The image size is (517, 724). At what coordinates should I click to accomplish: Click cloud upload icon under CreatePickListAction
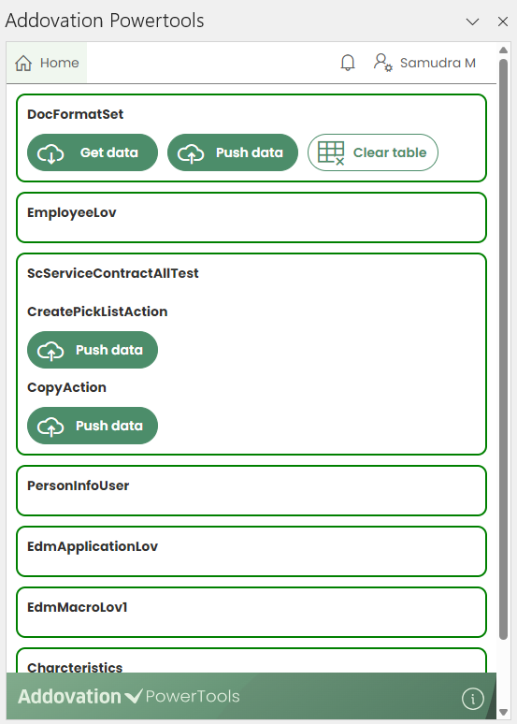[x=50, y=351]
